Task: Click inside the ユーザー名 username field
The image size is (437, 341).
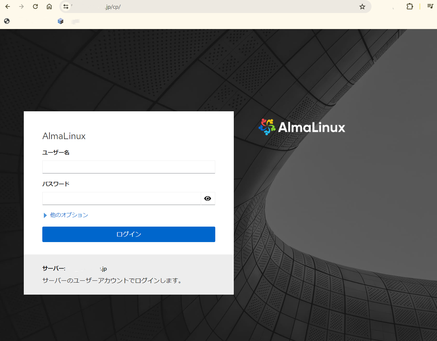Action: point(128,167)
